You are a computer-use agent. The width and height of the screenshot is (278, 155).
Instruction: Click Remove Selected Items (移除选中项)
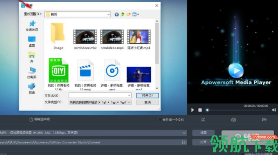[40, 120]
